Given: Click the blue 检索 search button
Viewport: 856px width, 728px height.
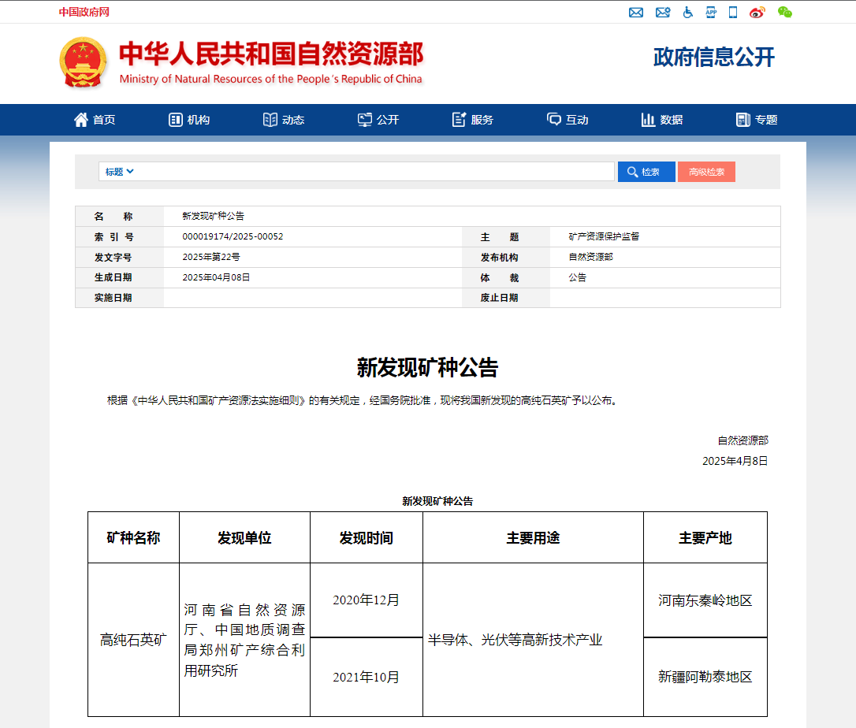Looking at the screenshot, I should click(646, 172).
